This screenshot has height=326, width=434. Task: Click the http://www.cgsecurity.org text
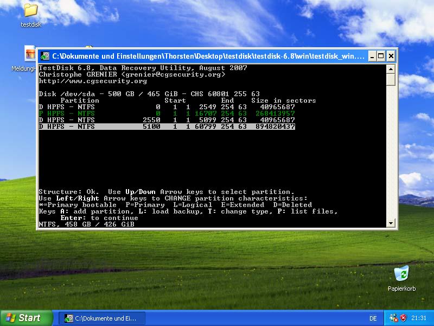tap(93, 81)
